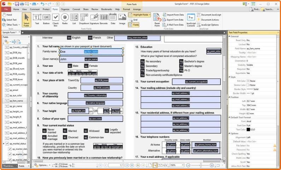Select the Hand tool
This screenshot has height=170, width=281.
[7, 15]
